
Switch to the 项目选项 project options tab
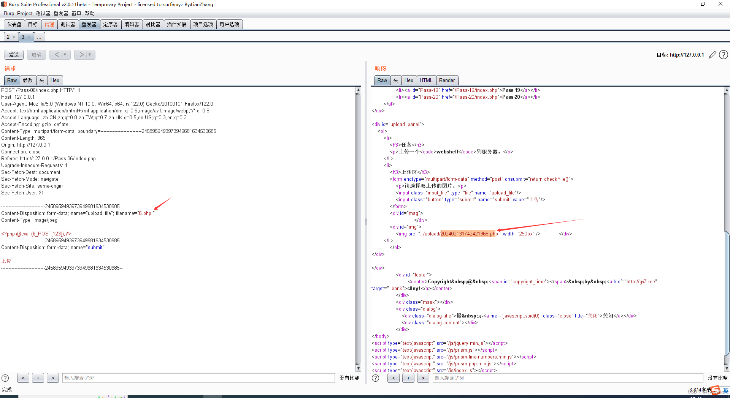click(203, 24)
